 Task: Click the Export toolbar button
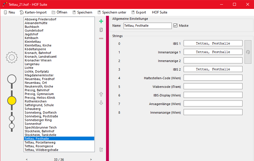pos(138,12)
